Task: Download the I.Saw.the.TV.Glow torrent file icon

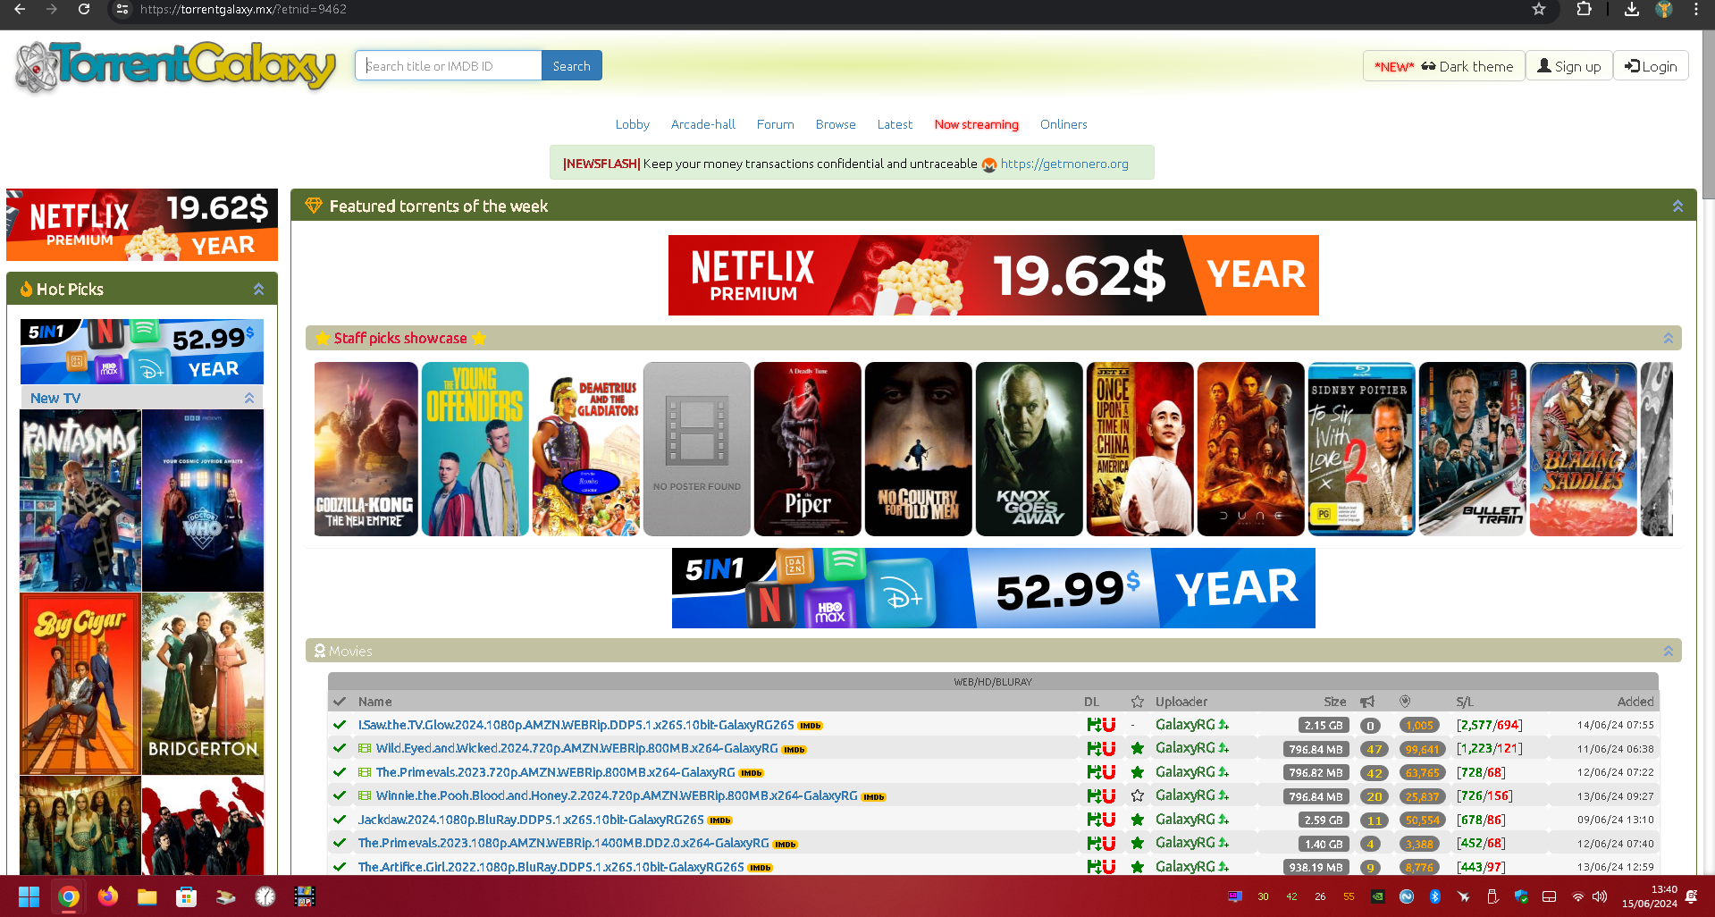Action: [1093, 725]
